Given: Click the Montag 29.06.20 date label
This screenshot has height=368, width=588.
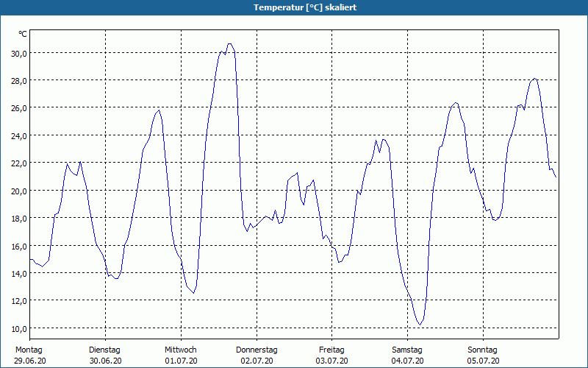Looking at the screenshot, I should 30,355.
